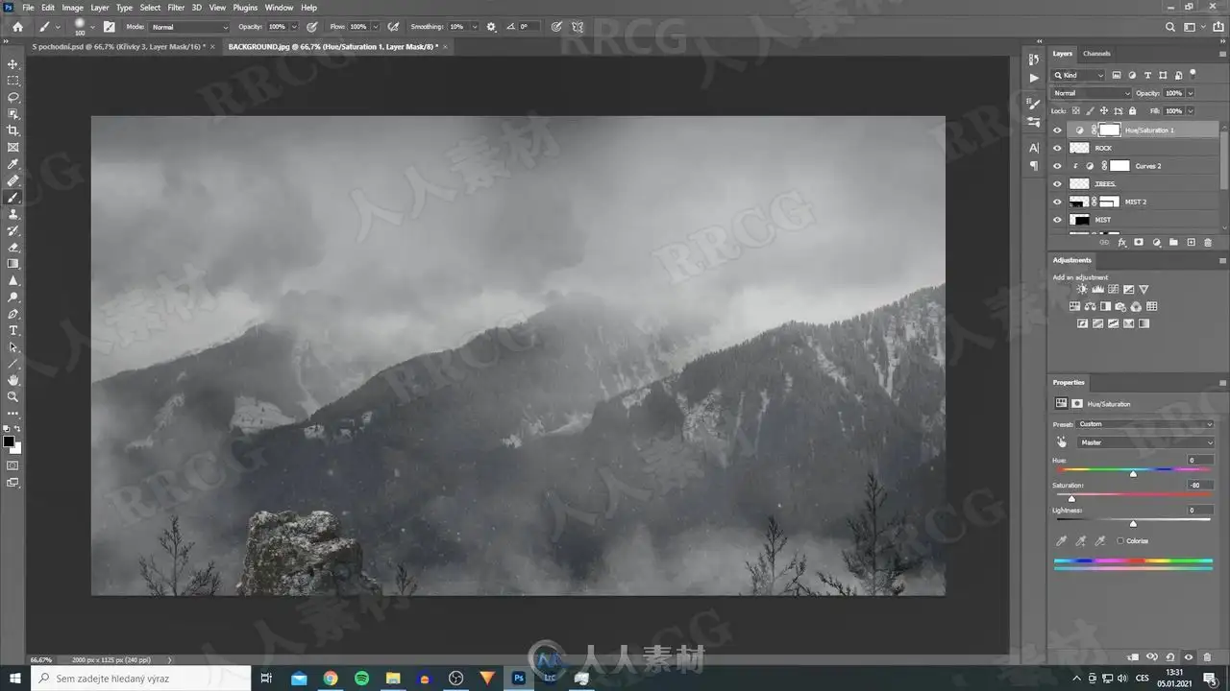Create a new group folder in Layers panel

click(1173, 243)
